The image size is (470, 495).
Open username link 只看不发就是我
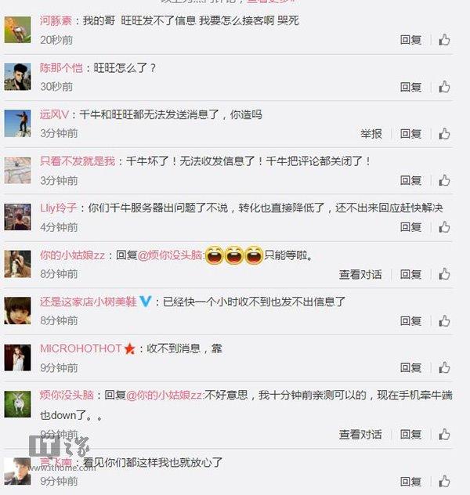pyautogui.click(x=78, y=161)
